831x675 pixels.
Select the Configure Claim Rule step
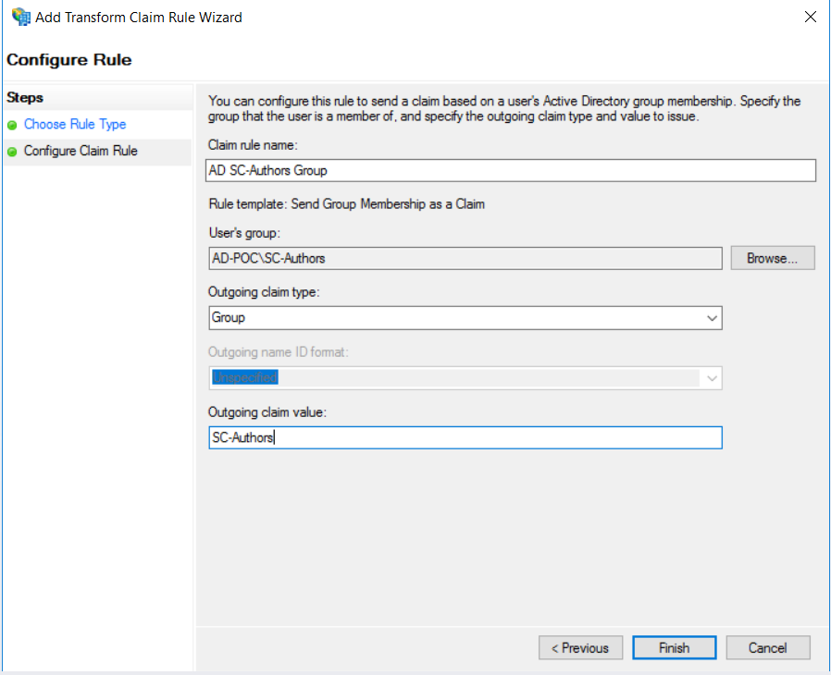(x=81, y=152)
